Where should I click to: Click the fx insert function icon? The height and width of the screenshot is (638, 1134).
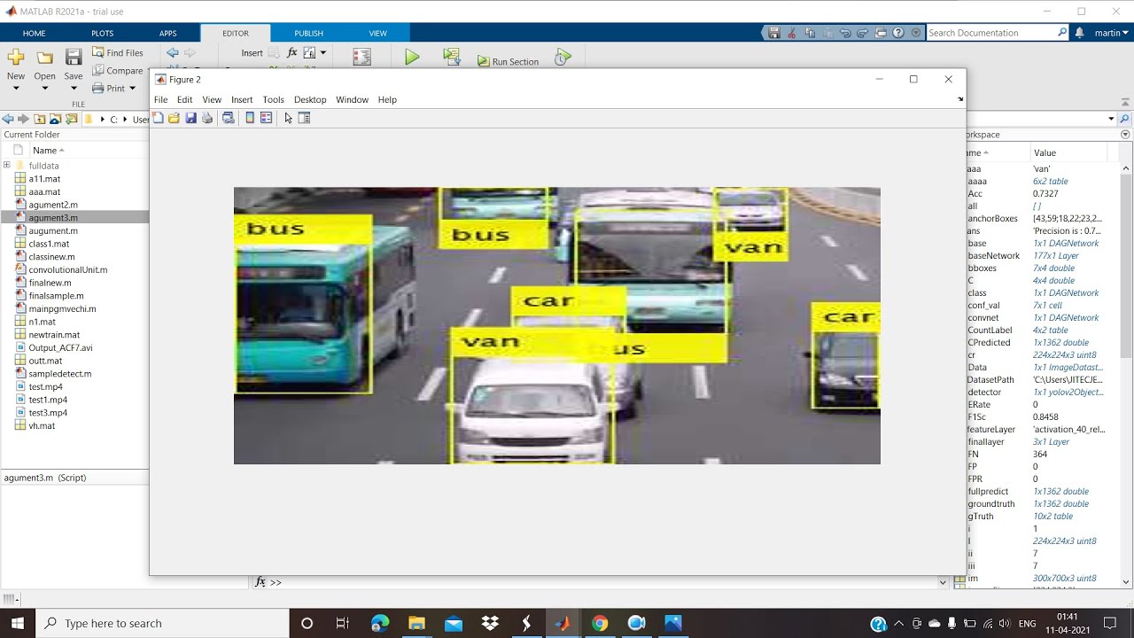pyautogui.click(x=292, y=52)
